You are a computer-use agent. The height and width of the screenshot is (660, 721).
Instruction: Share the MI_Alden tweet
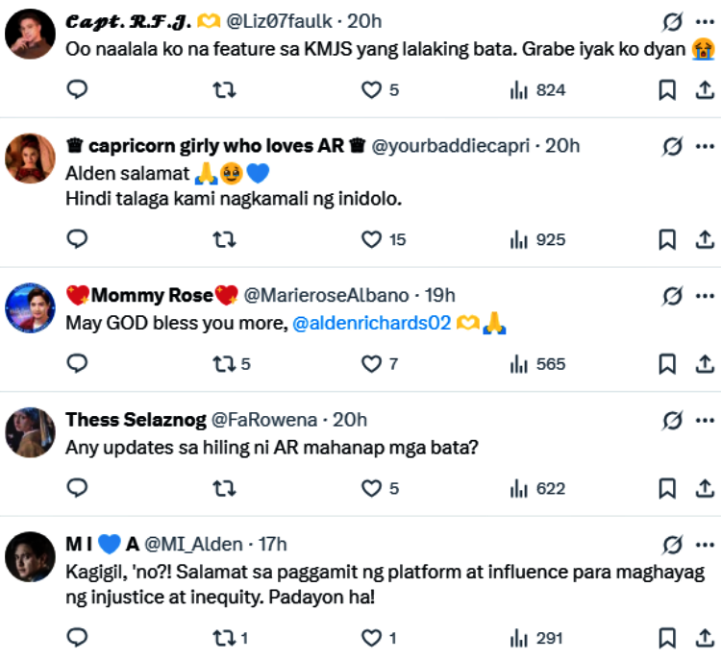click(x=704, y=638)
